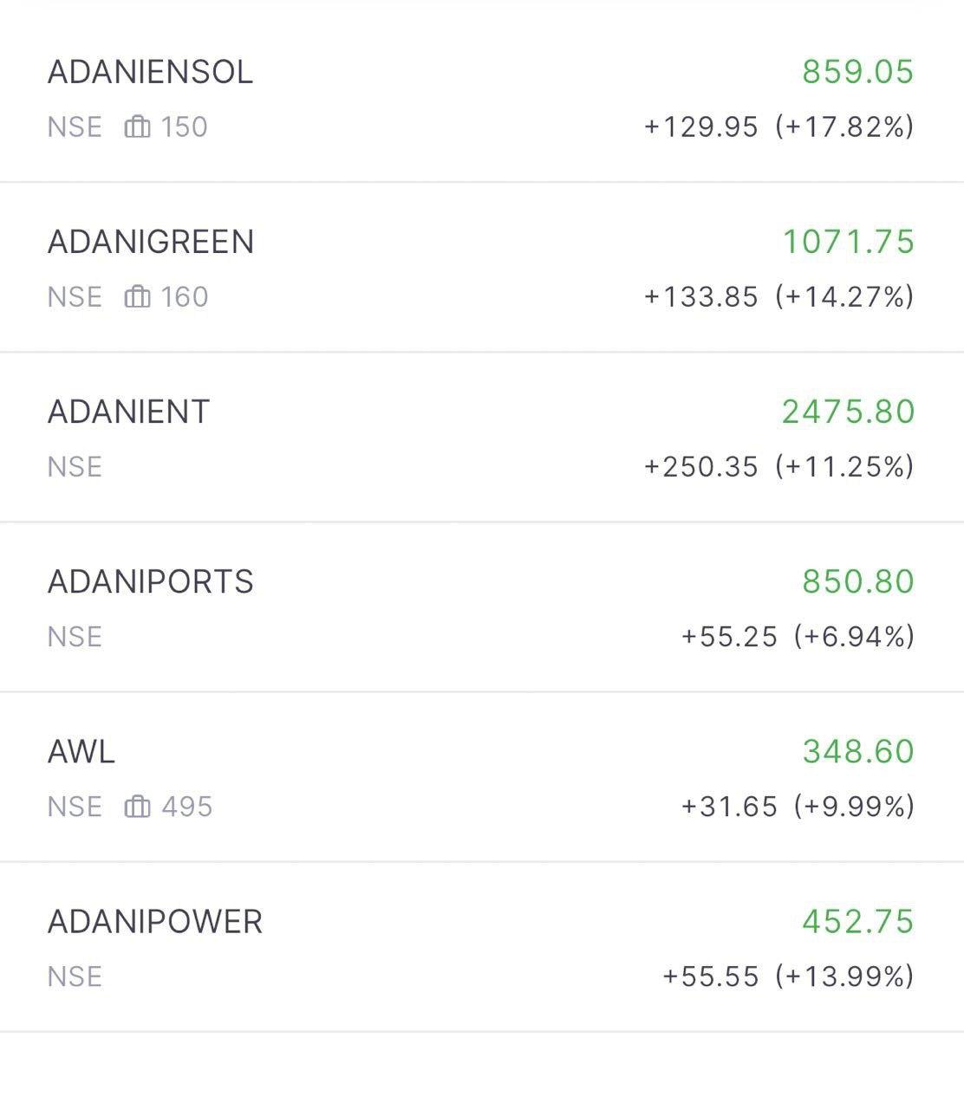Click the 850.80 ADANIPORTS price

(x=858, y=581)
